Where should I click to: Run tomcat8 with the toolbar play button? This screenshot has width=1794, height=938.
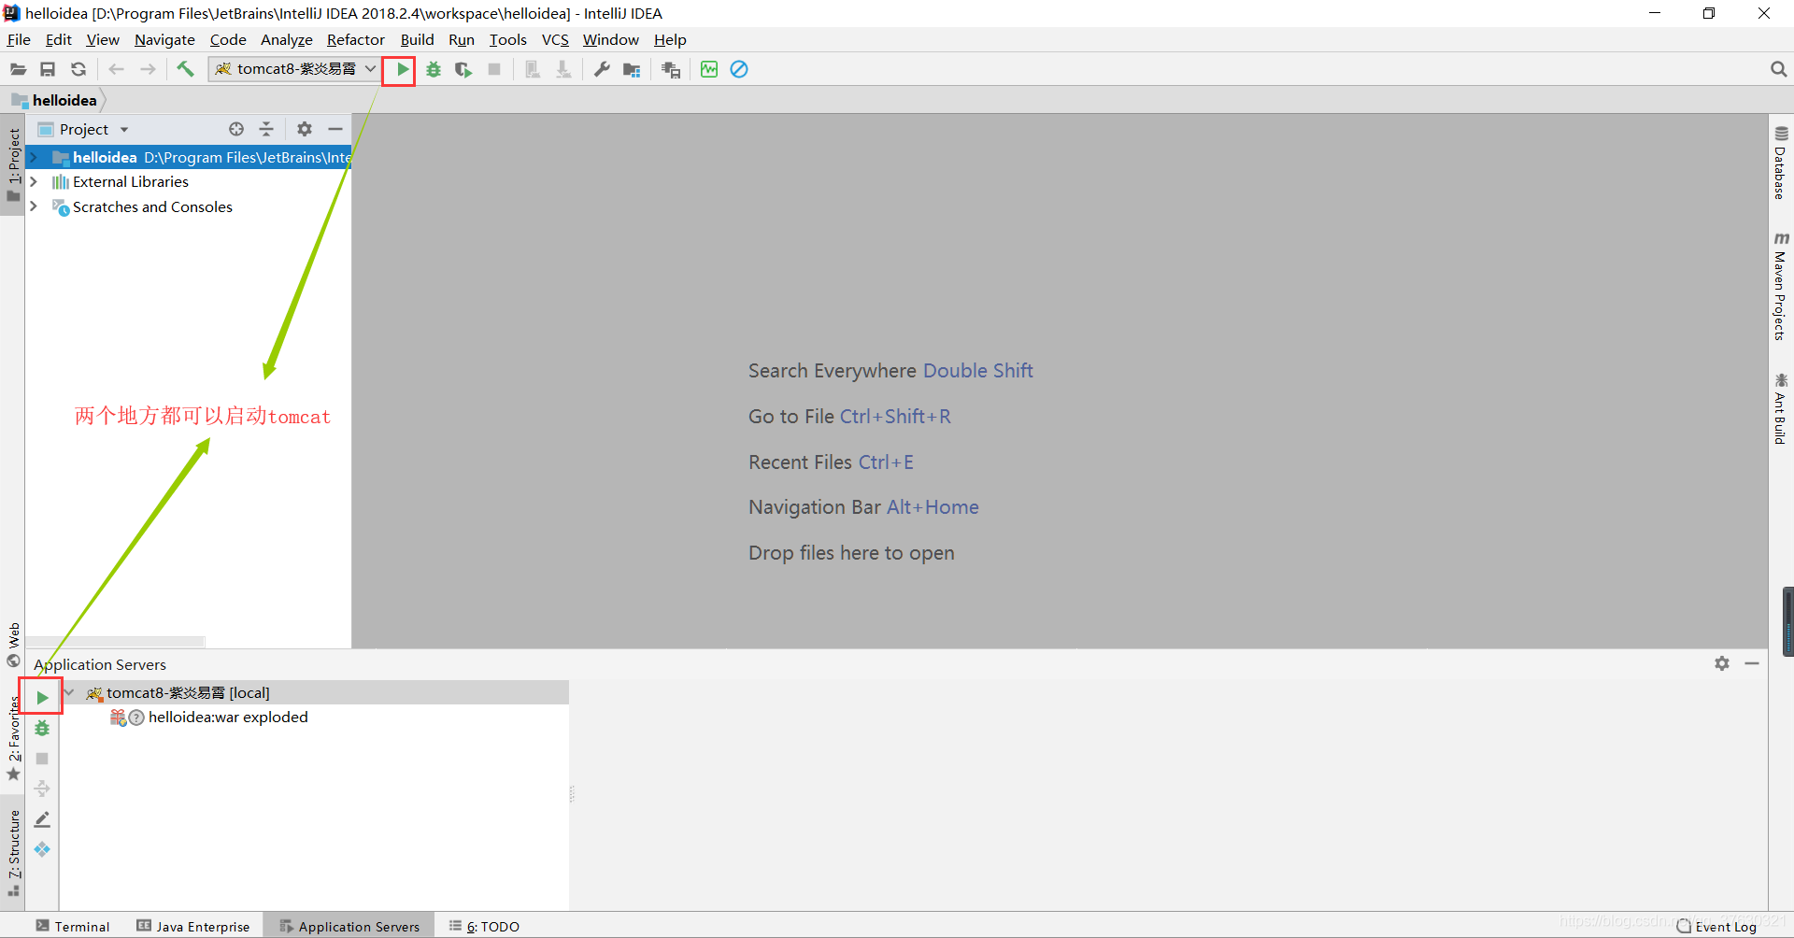pos(402,69)
